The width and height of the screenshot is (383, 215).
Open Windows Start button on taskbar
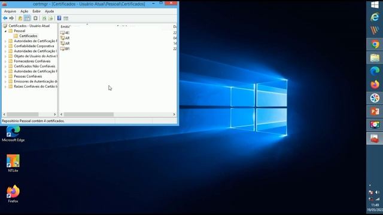coord(375,5)
